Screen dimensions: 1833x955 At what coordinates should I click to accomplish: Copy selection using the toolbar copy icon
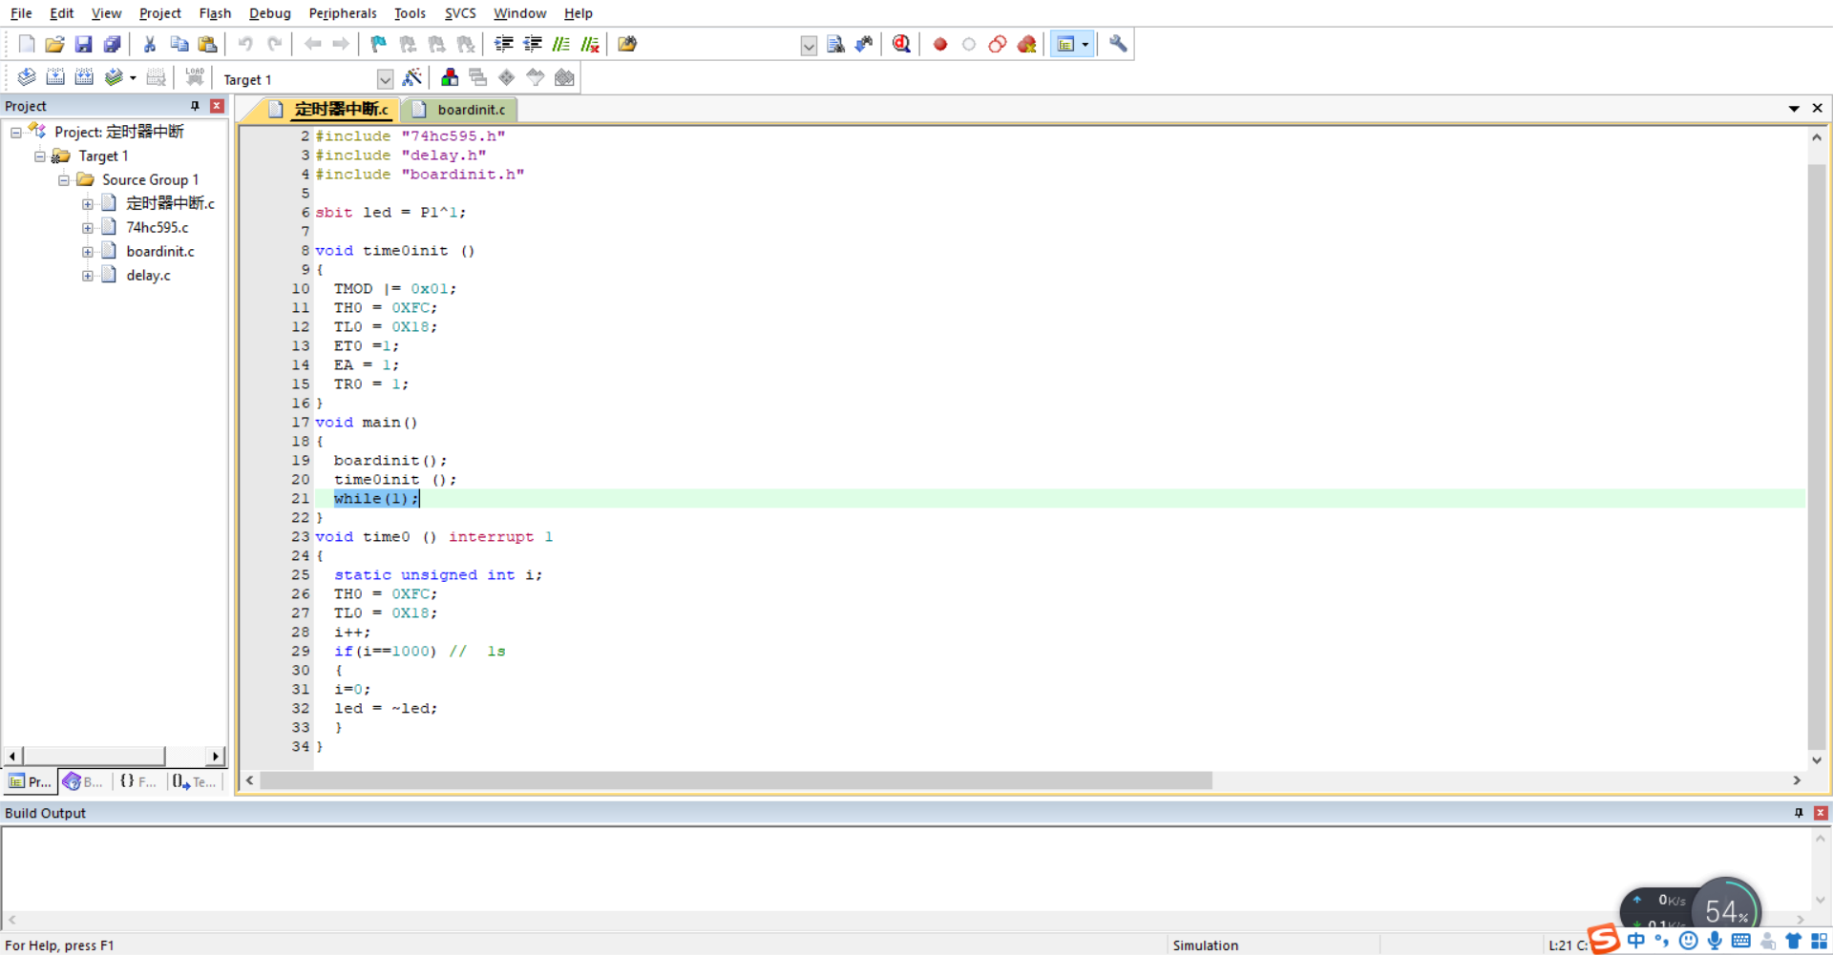[x=179, y=44]
